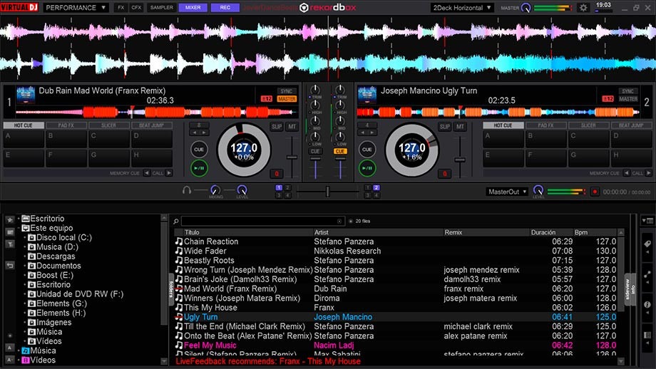The width and height of the screenshot is (656, 369).
Task: Select the track Feel My Music
Action: [x=396, y=345]
